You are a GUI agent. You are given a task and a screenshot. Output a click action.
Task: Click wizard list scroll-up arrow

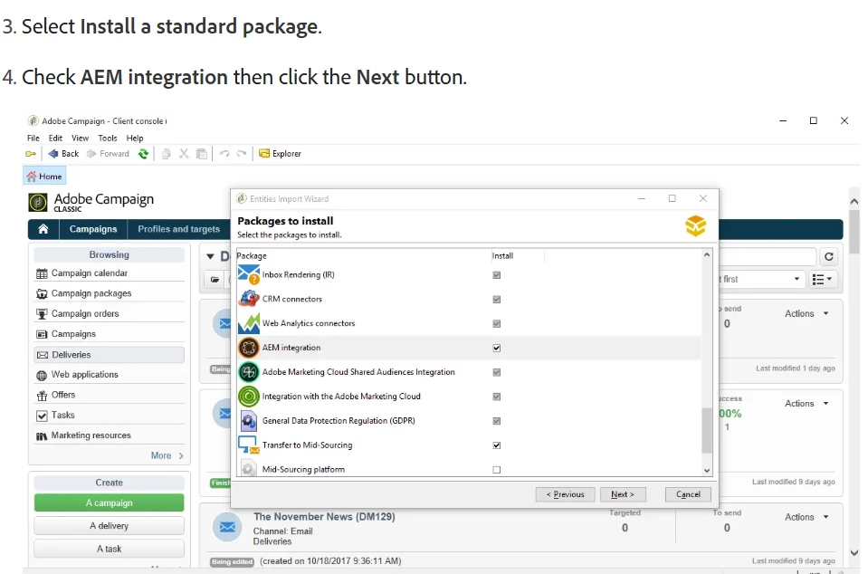(707, 254)
